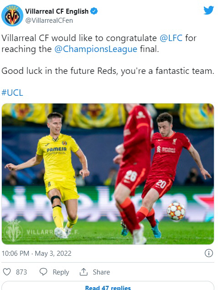Like the tweet with the heart icon
The height and width of the screenshot is (290, 218).
(7, 272)
